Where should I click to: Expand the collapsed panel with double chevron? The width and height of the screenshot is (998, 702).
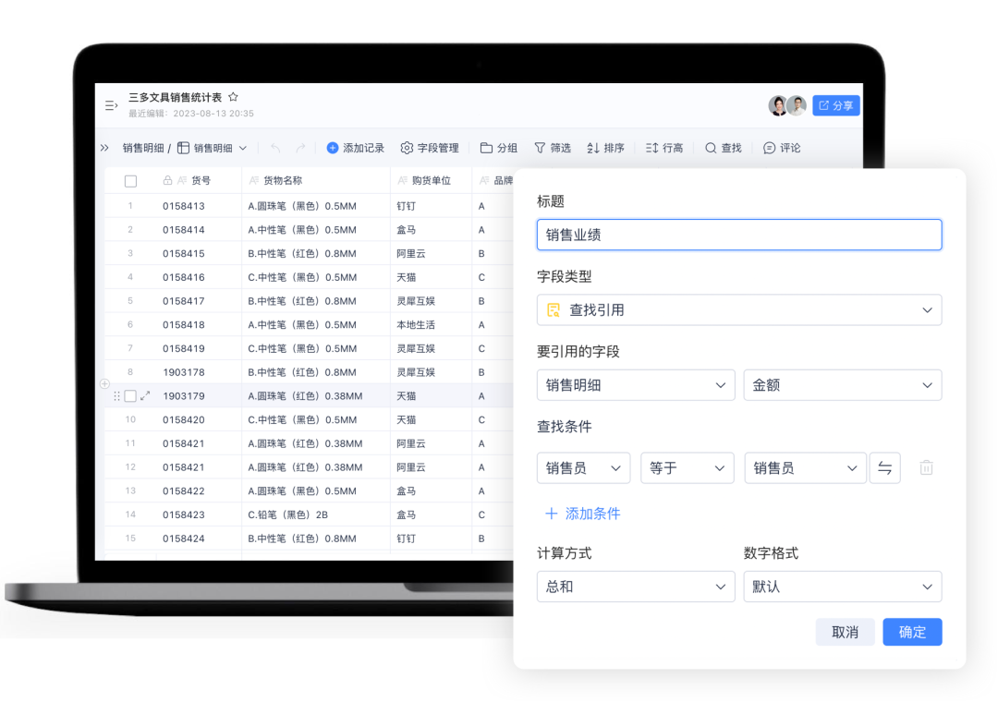(x=104, y=148)
